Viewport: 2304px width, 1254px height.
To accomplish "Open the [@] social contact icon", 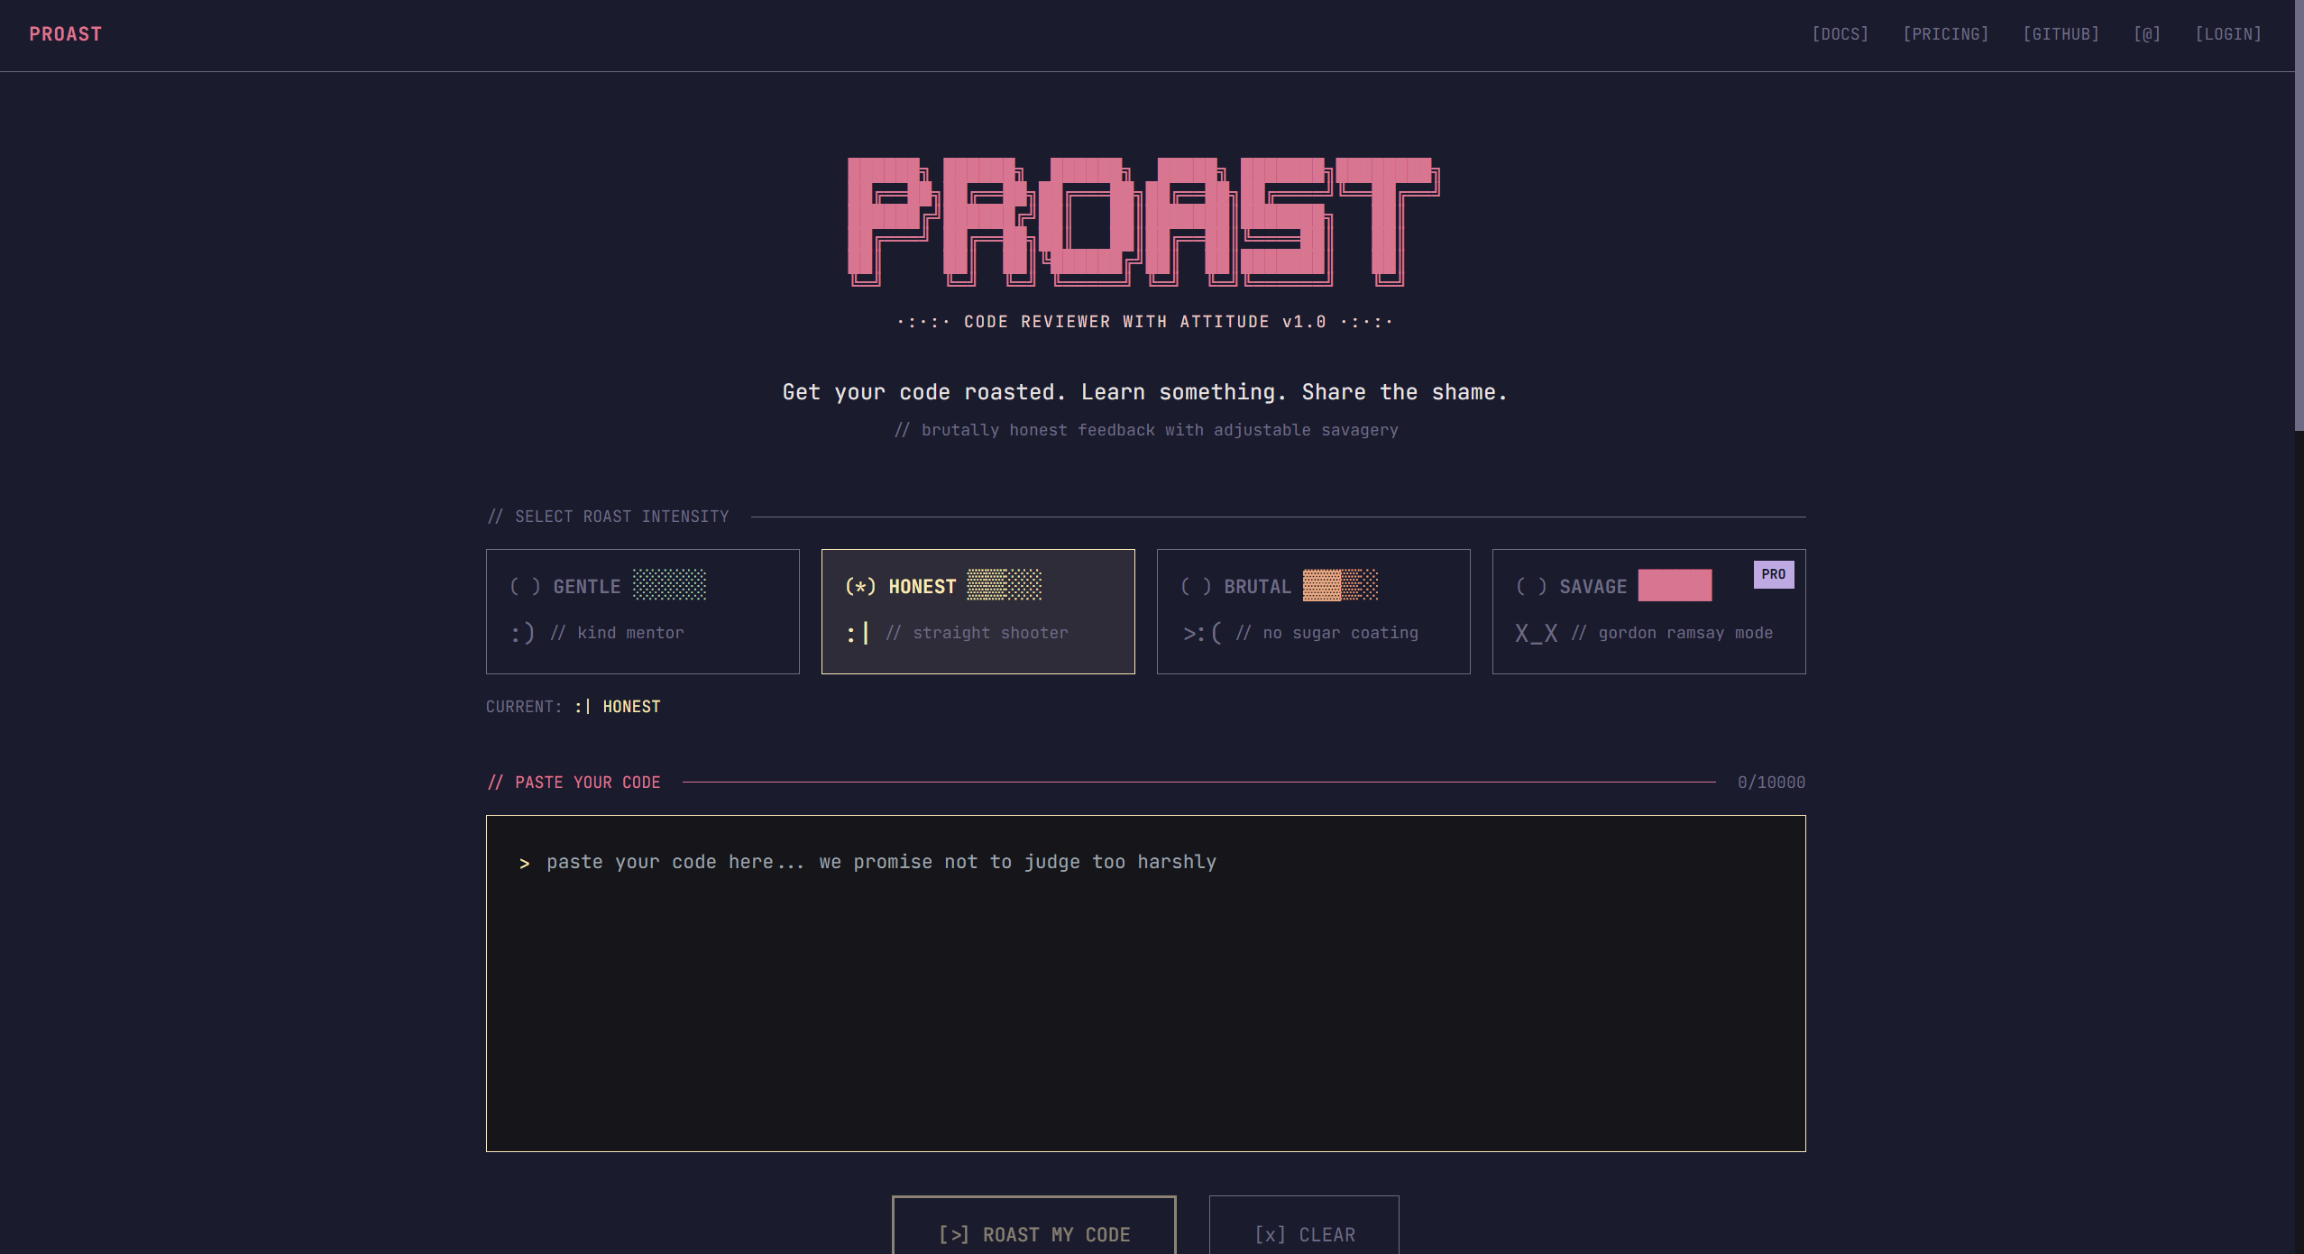I will tap(2147, 34).
